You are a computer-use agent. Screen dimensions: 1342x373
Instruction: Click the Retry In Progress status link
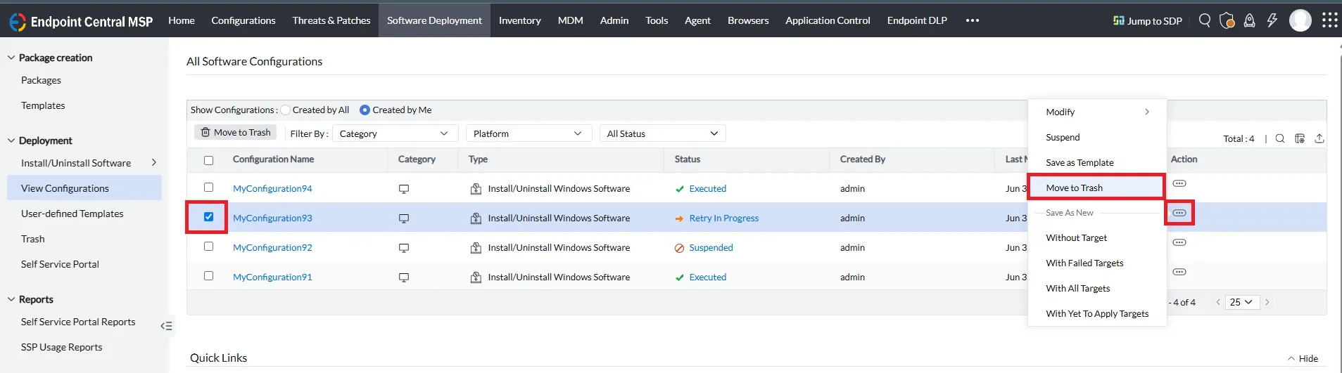click(x=723, y=218)
